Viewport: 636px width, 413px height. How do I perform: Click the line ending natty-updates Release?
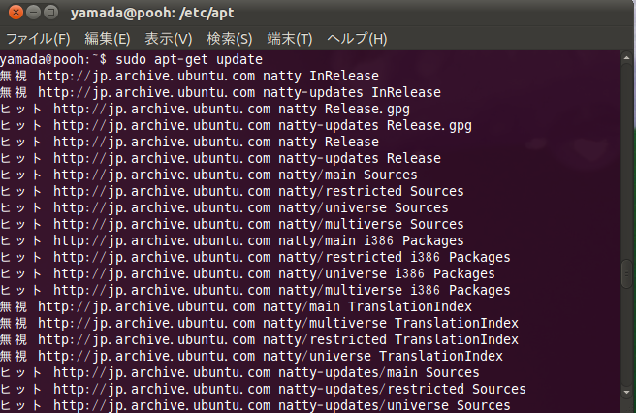221,158
